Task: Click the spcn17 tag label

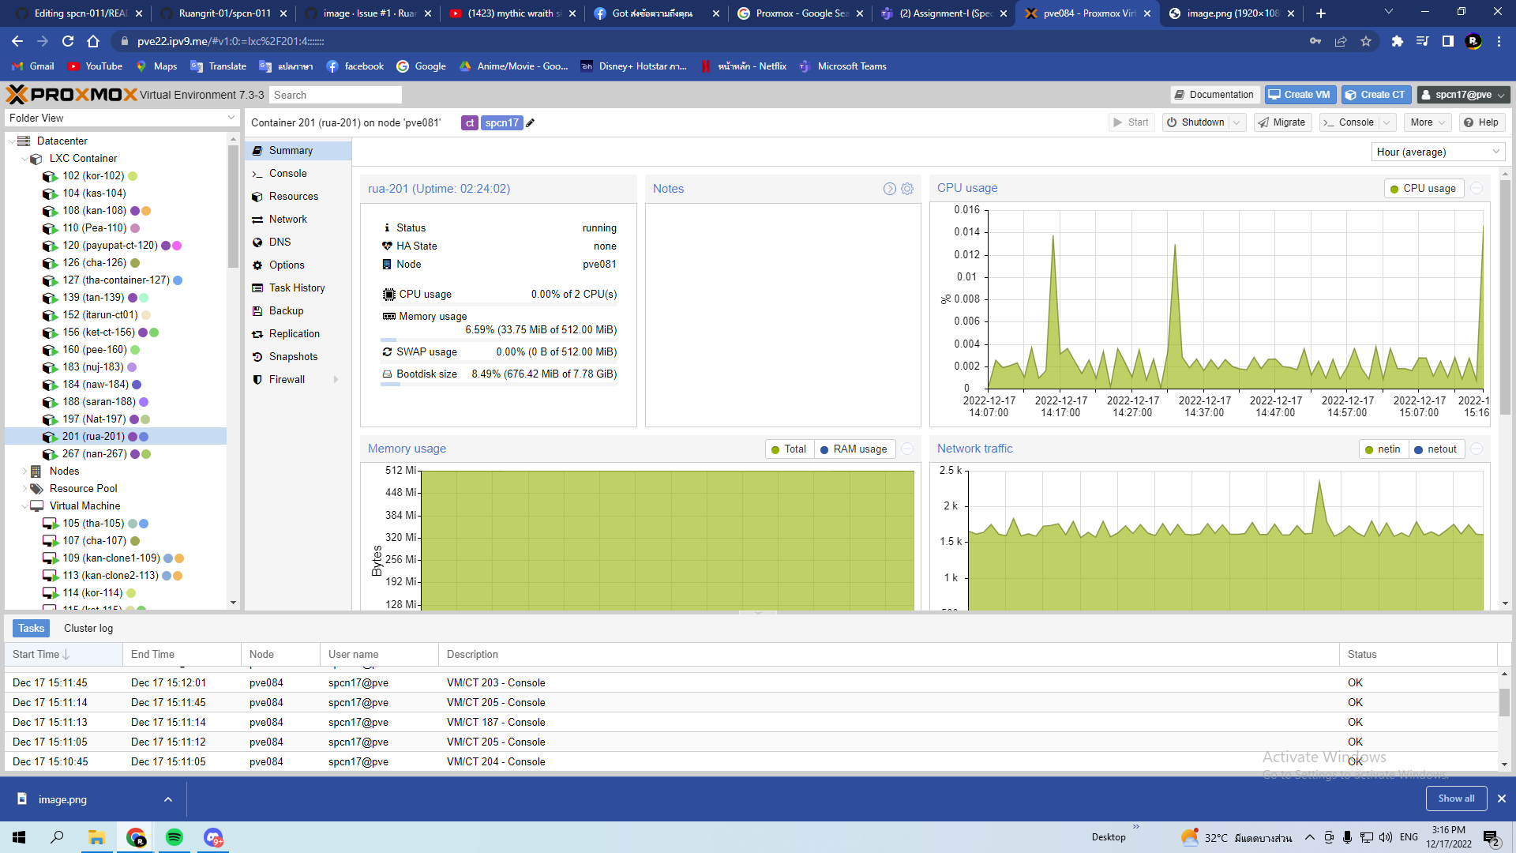Action: pyautogui.click(x=502, y=122)
